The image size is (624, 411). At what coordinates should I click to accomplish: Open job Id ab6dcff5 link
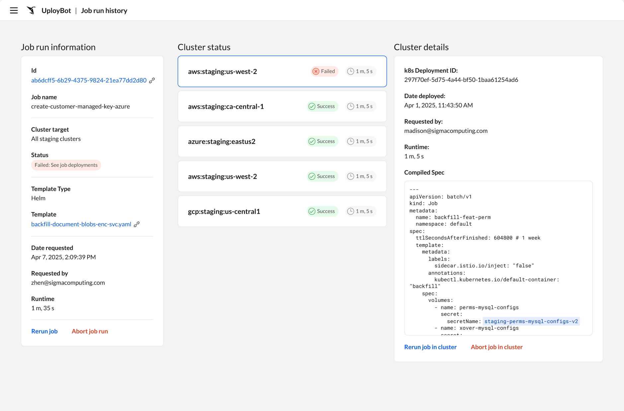[x=89, y=81]
